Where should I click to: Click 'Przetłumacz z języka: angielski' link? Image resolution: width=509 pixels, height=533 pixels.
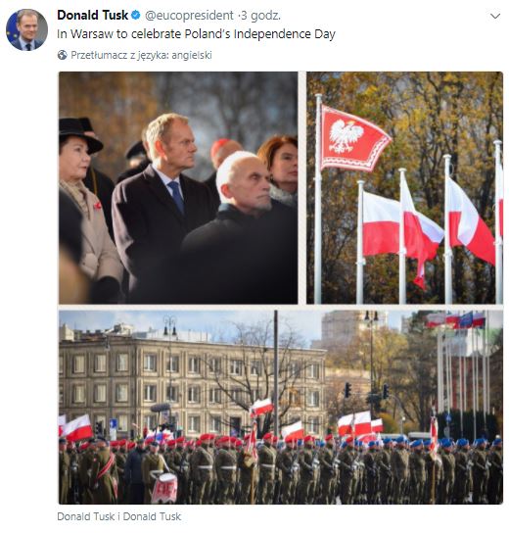coord(141,55)
